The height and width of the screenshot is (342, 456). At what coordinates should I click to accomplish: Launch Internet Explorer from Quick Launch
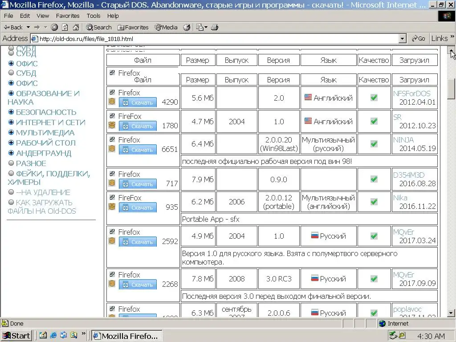click(53, 335)
